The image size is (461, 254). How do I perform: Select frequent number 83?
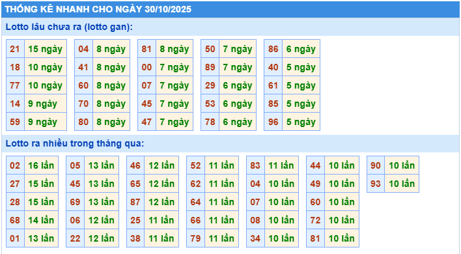(255, 165)
